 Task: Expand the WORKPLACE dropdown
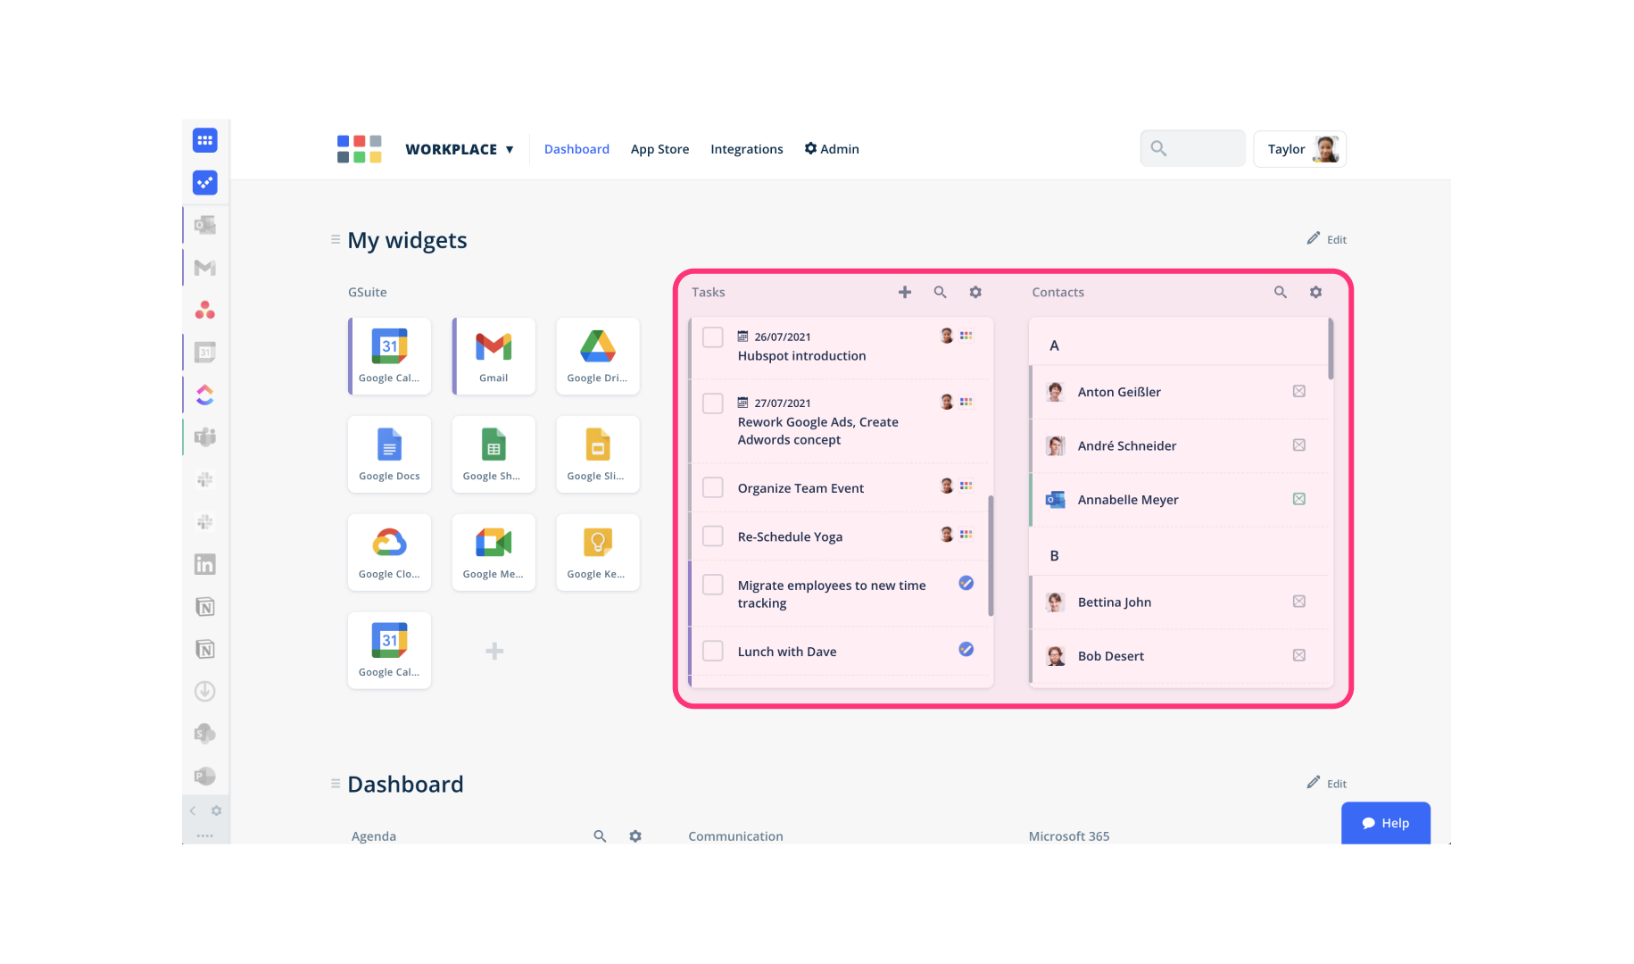pyautogui.click(x=460, y=149)
